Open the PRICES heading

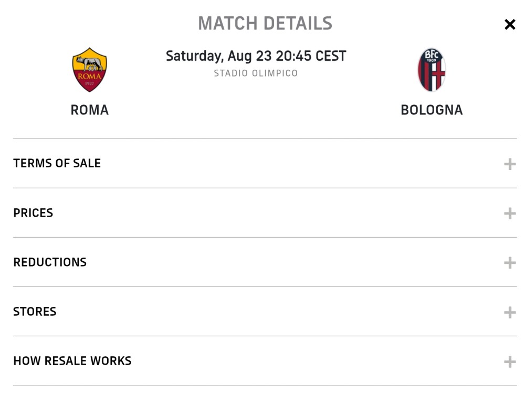(x=33, y=212)
